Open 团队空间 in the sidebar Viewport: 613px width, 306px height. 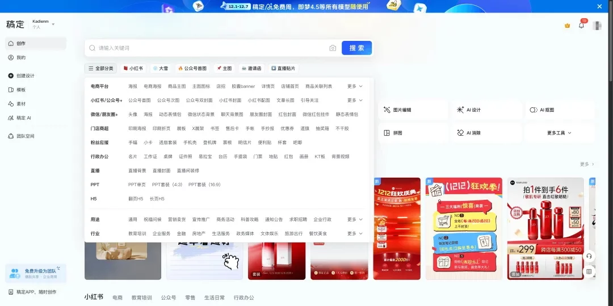pyautogui.click(x=36, y=136)
